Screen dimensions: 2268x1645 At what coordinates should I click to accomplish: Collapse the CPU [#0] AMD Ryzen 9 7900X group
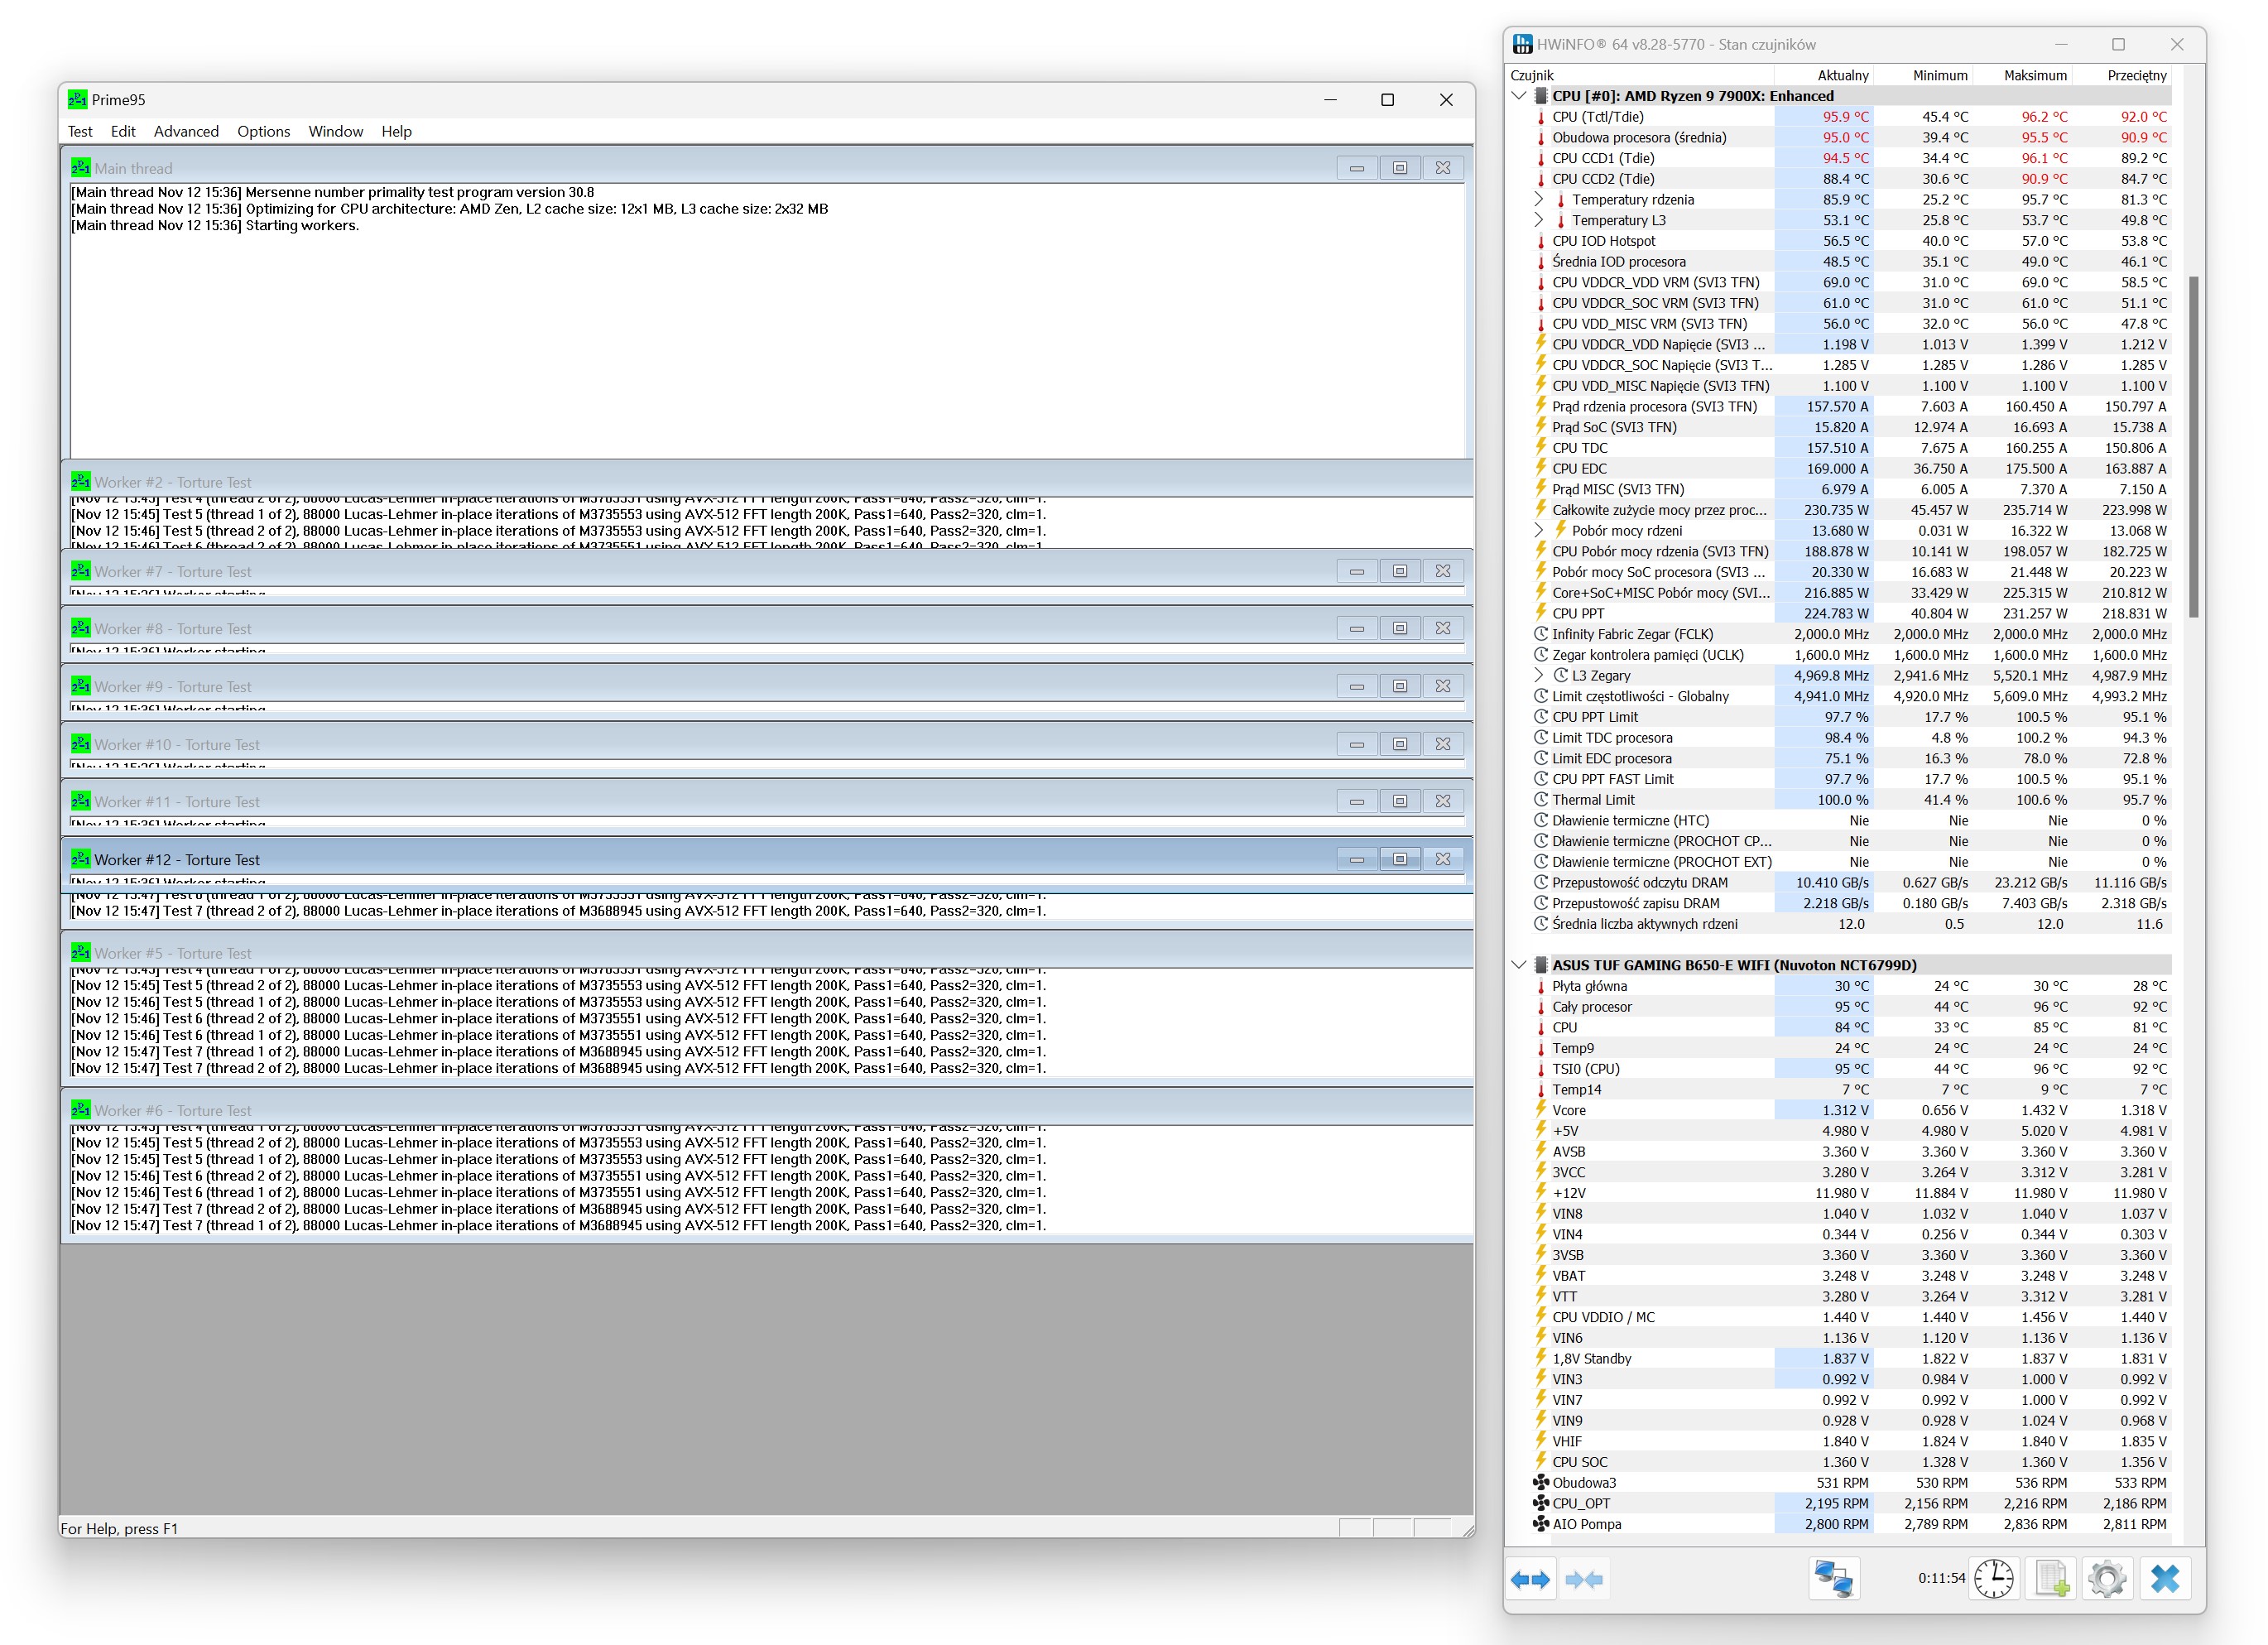pos(1519,96)
